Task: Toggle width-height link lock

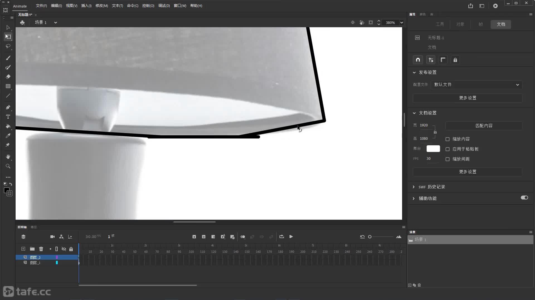Action: 435,132
